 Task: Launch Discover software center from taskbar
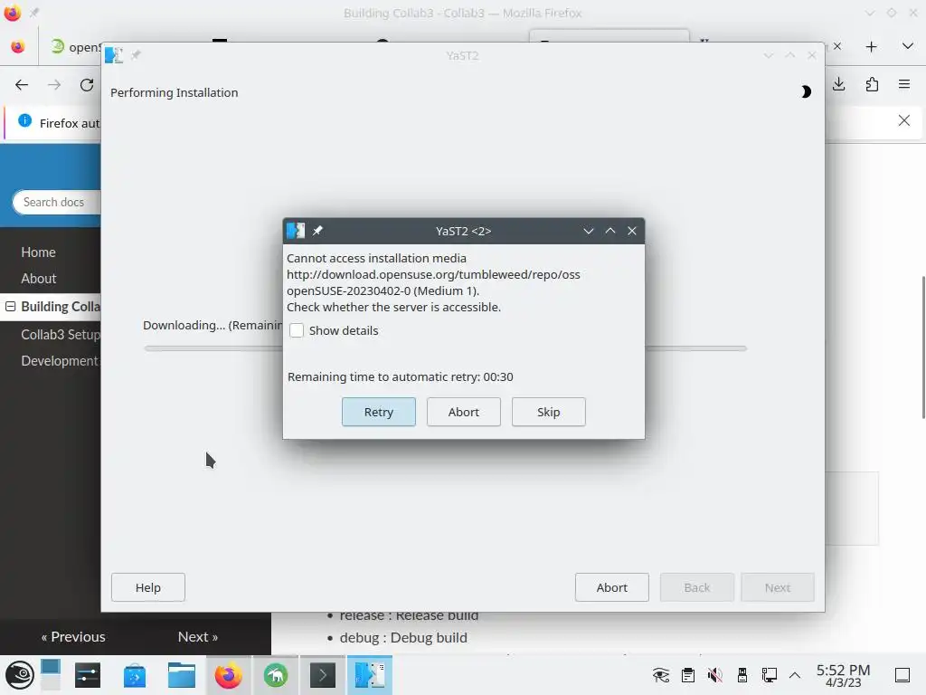(135, 675)
